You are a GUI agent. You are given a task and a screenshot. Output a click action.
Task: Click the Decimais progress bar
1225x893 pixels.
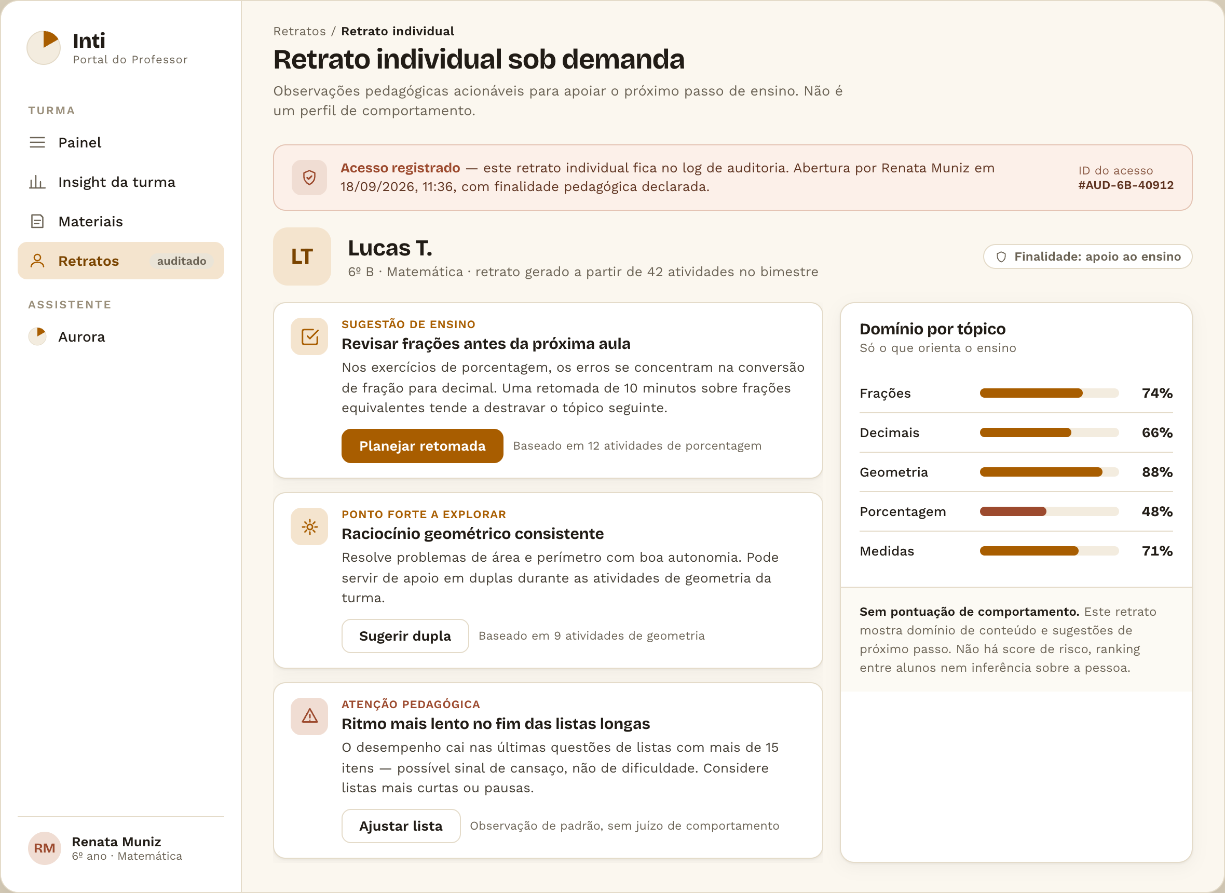[x=1050, y=432]
